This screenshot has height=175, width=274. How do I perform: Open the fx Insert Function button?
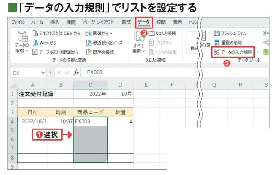76,72
